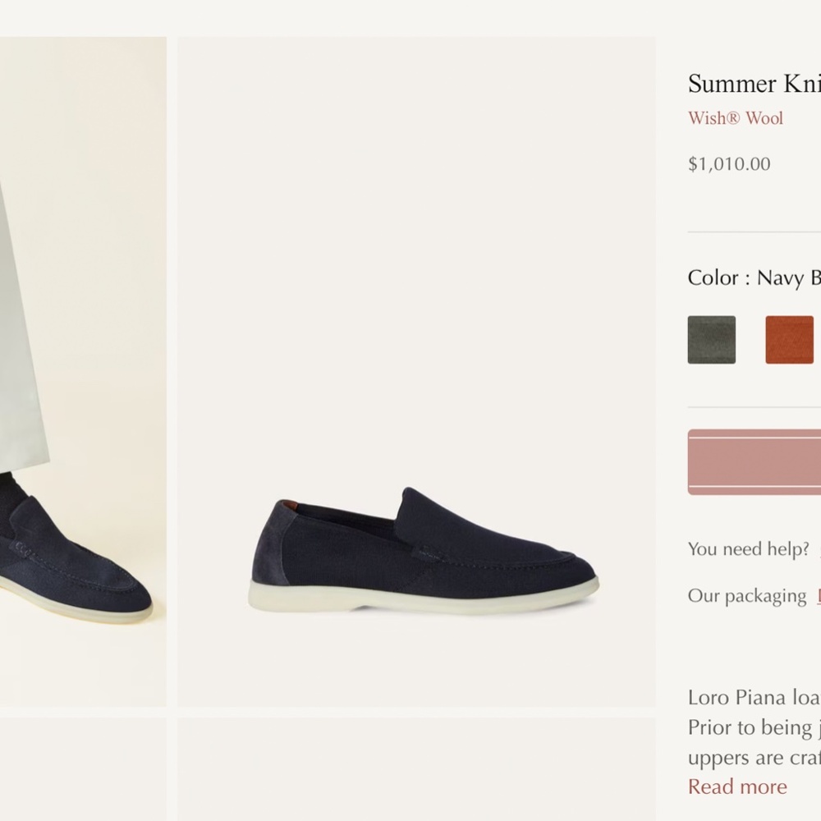Click the divider above the color options
This screenshot has height=821, width=821.
[751, 230]
